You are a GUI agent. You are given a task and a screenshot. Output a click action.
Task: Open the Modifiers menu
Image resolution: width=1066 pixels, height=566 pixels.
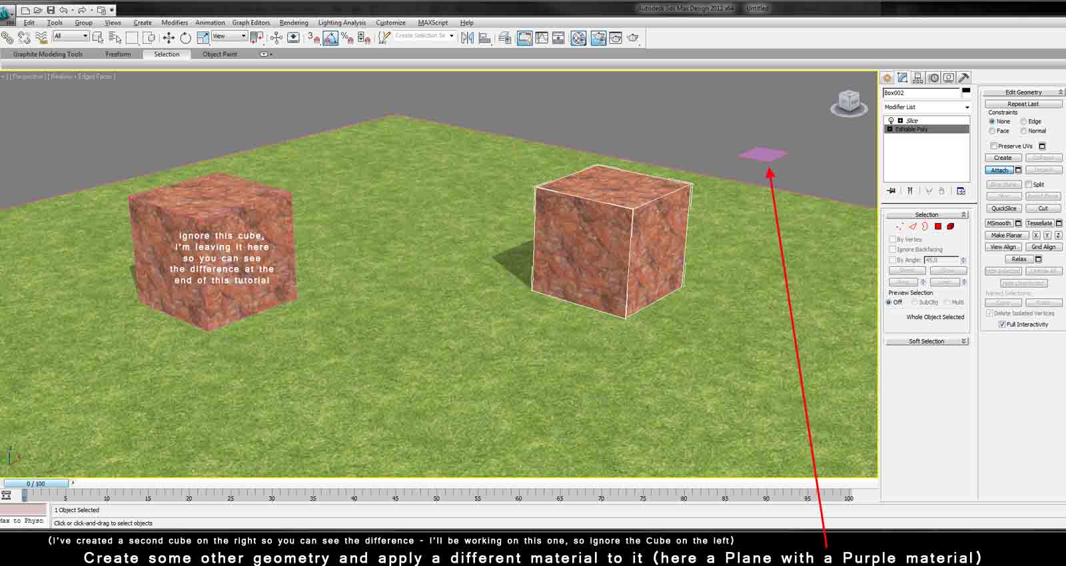coord(175,23)
